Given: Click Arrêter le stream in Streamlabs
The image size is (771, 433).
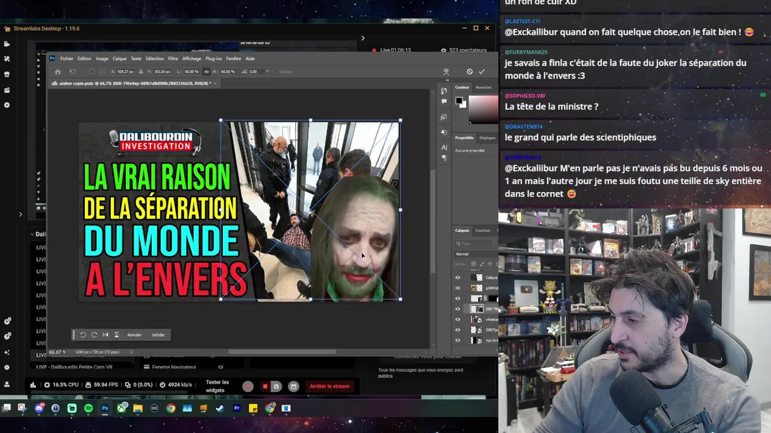Looking at the screenshot, I should pos(329,386).
